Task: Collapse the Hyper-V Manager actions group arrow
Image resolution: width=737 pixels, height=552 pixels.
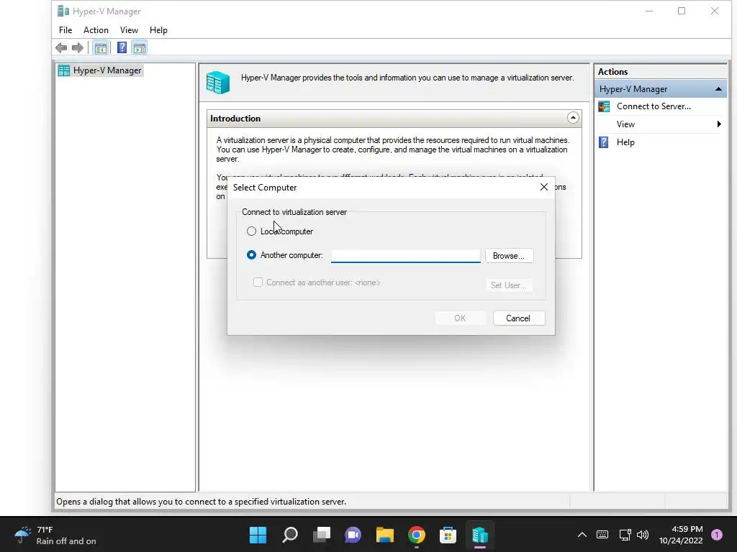Action: [718, 89]
